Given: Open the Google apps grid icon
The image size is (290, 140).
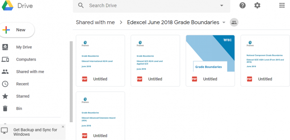Looking at the screenshot, I should coord(282,5).
